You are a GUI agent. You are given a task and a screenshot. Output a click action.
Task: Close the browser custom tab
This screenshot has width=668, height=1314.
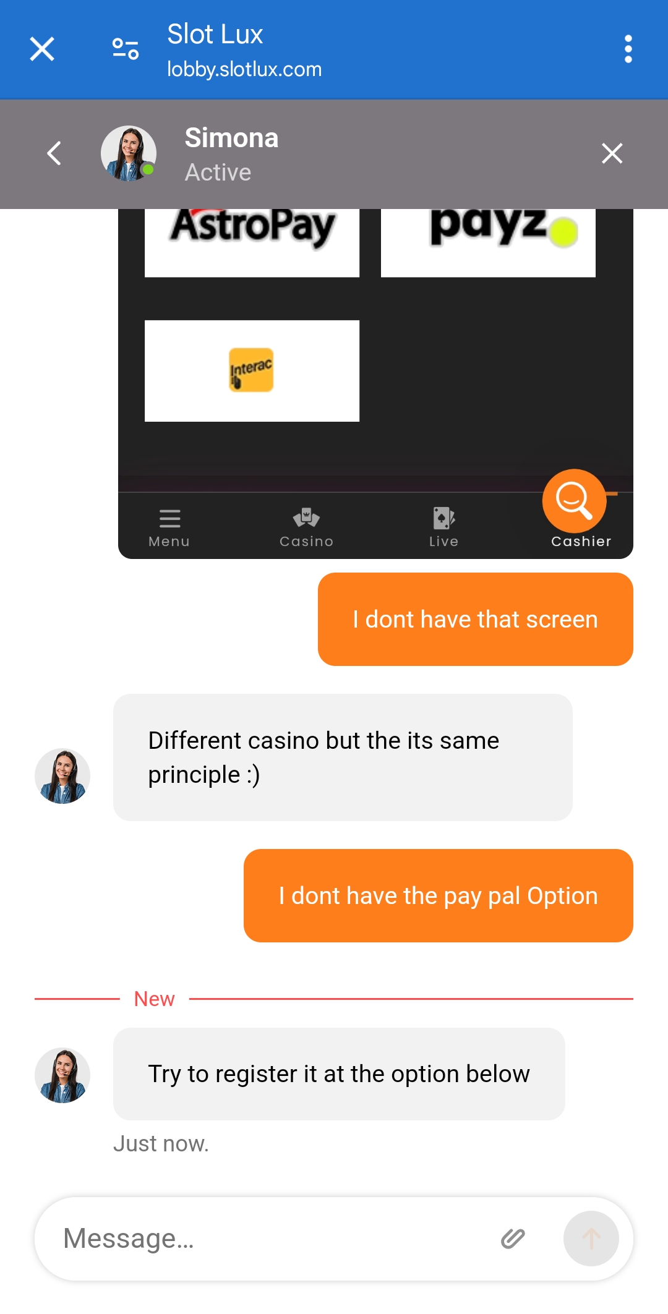tap(42, 49)
